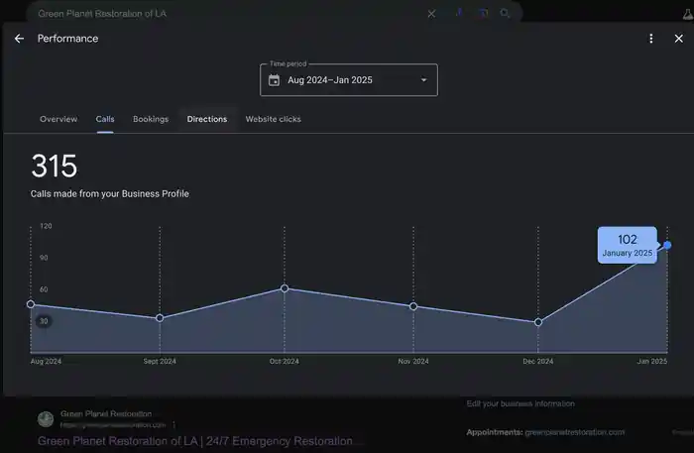Open the Green Planet Restoration of LA result title
Screen dimensions: 694x453
pos(195,441)
